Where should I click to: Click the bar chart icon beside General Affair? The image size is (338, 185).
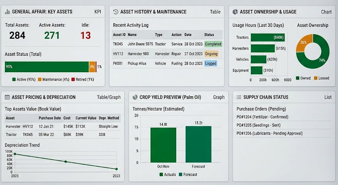click(7, 12)
